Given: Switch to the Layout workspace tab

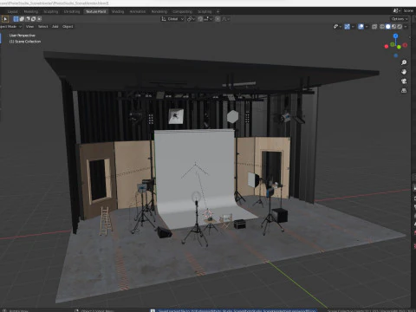Looking at the screenshot, I should 13,11.
